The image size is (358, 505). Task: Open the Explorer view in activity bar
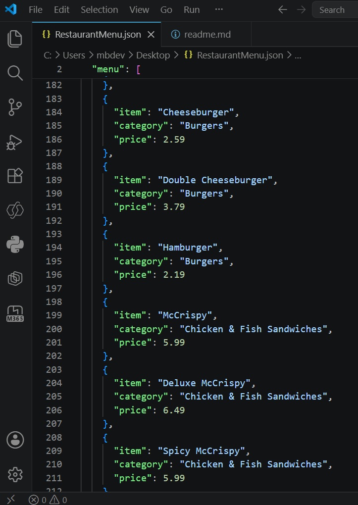[15, 39]
